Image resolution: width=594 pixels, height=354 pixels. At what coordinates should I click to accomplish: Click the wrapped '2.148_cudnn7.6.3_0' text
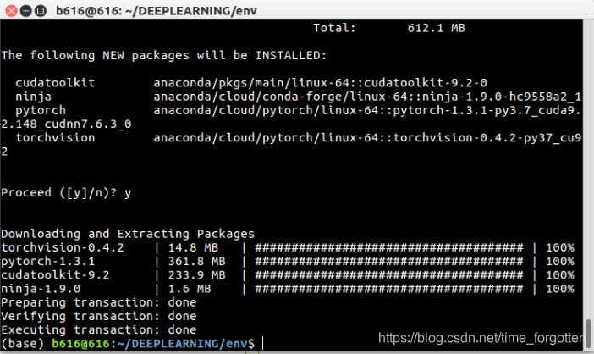point(66,124)
